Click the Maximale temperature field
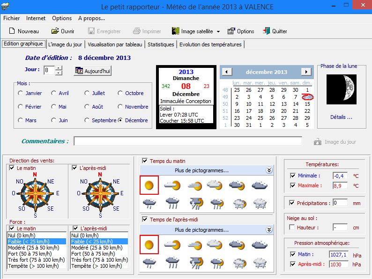Image resolution: width=372 pixels, height=279 pixels. (x=340, y=185)
